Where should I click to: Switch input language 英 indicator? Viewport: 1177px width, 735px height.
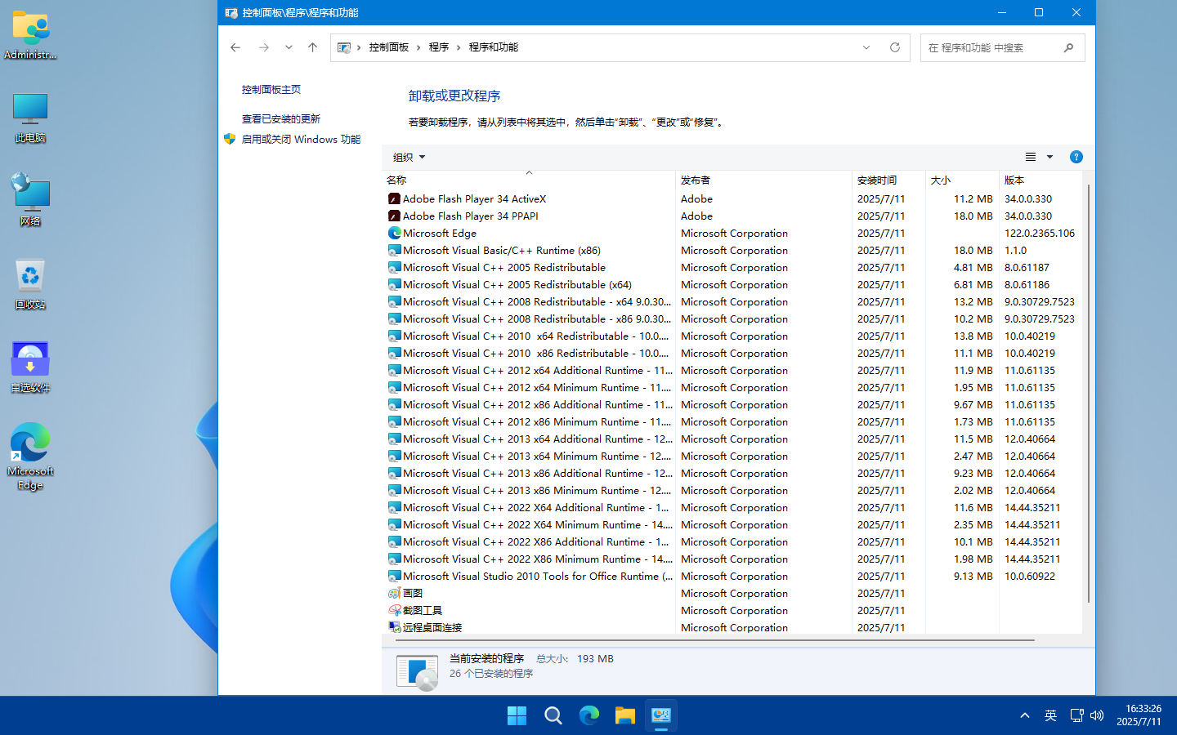tap(1050, 715)
